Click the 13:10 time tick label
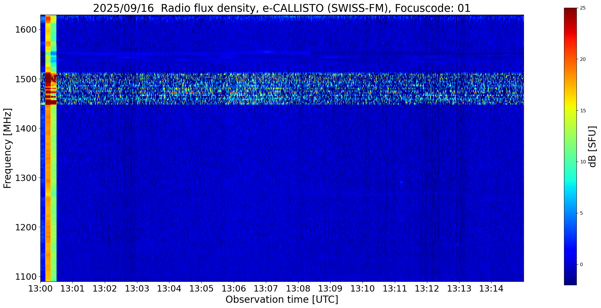Screen dimensions: 601x308 coord(363,289)
